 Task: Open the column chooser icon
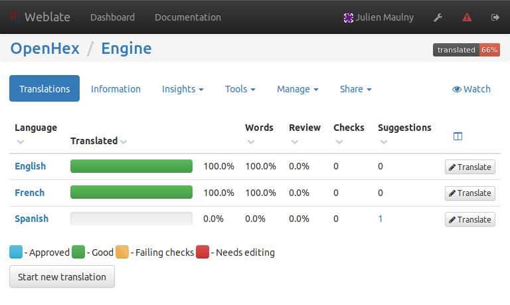(458, 136)
